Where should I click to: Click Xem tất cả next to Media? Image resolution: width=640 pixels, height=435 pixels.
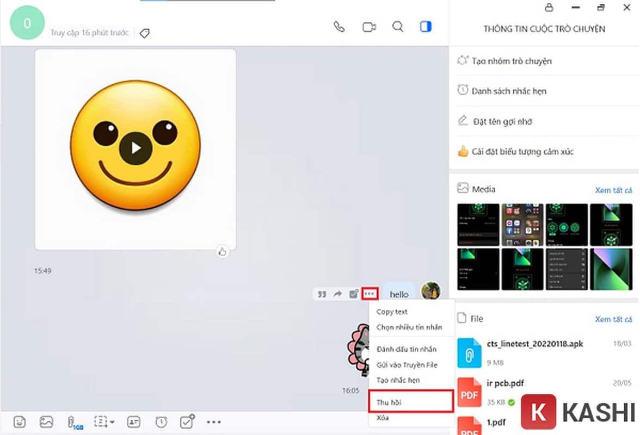614,190
